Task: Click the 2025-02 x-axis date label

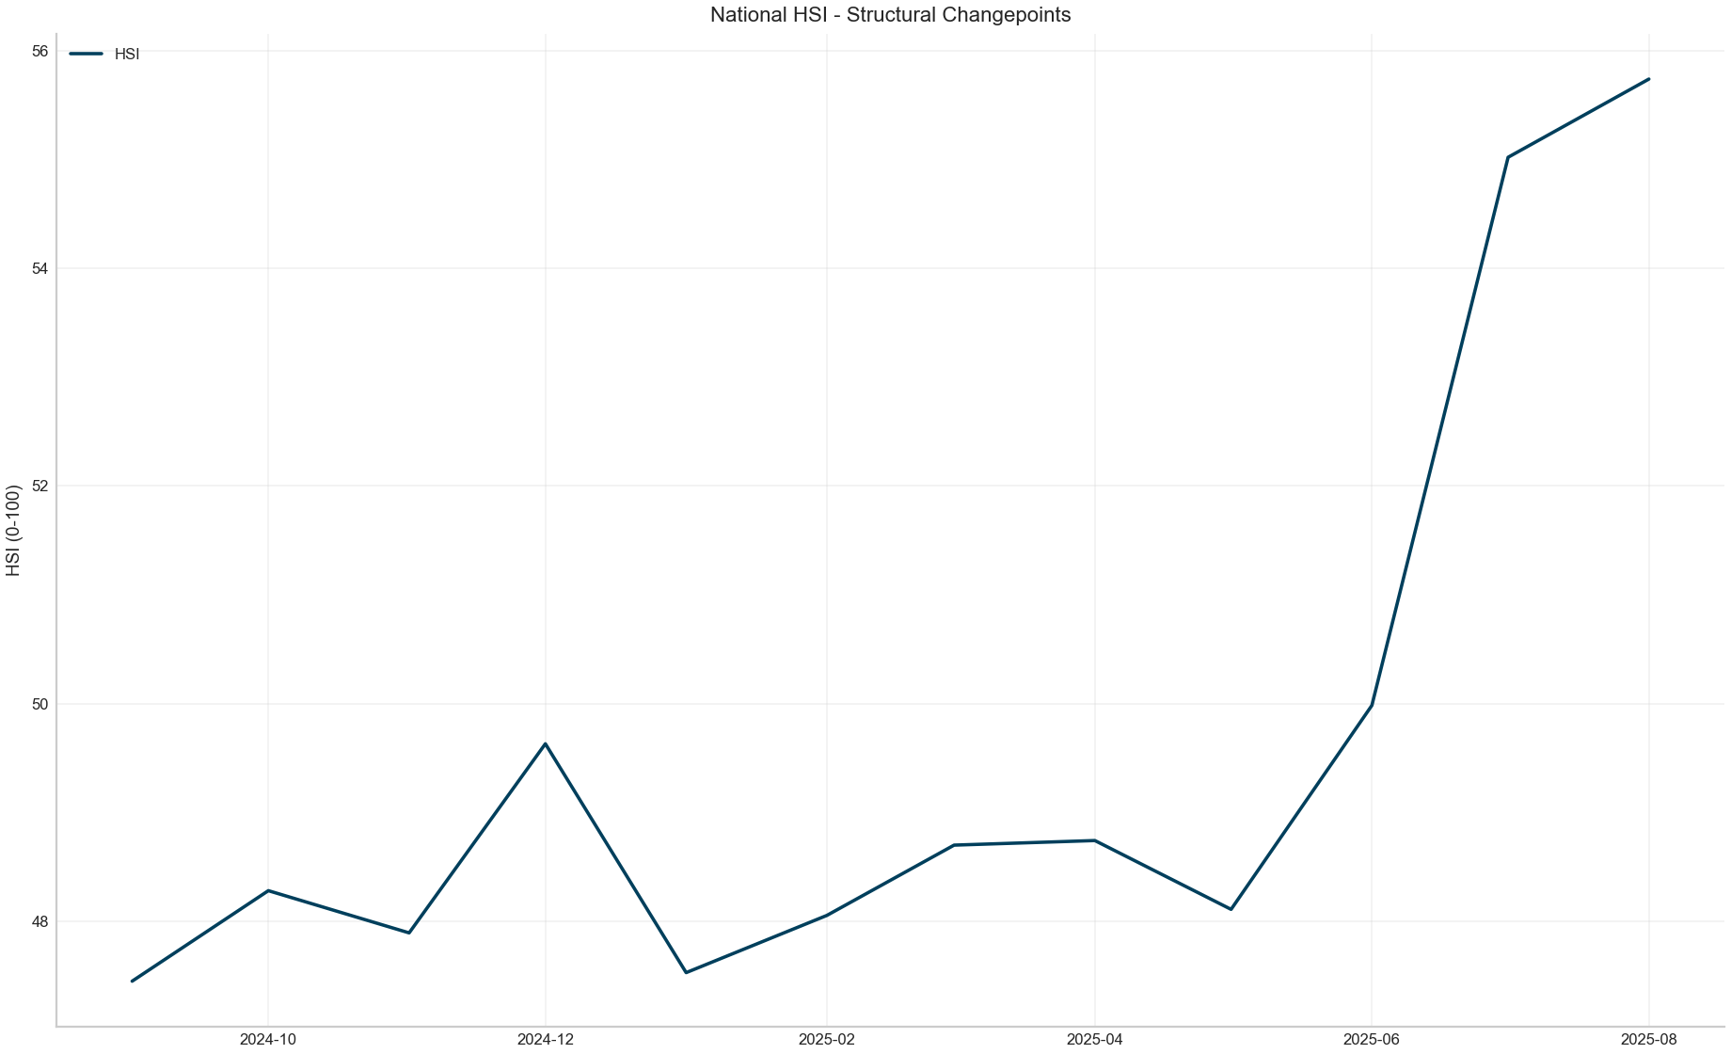Action: pos(826,1039)
